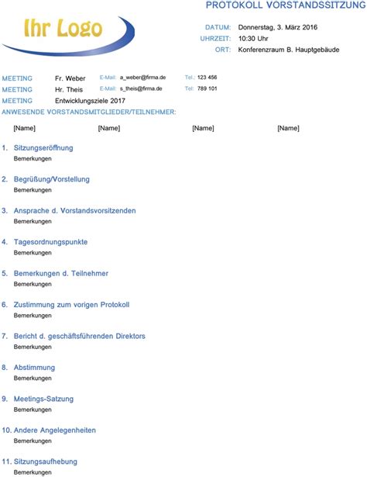
Task: Click the last [Name] placeholder
Action: (x=288, y=128)
